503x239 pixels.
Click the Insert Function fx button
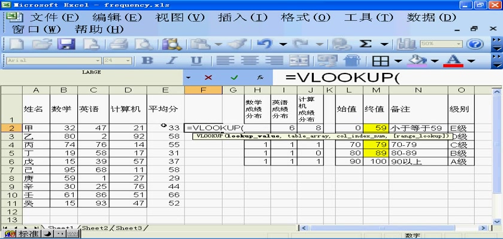point(260,78)
